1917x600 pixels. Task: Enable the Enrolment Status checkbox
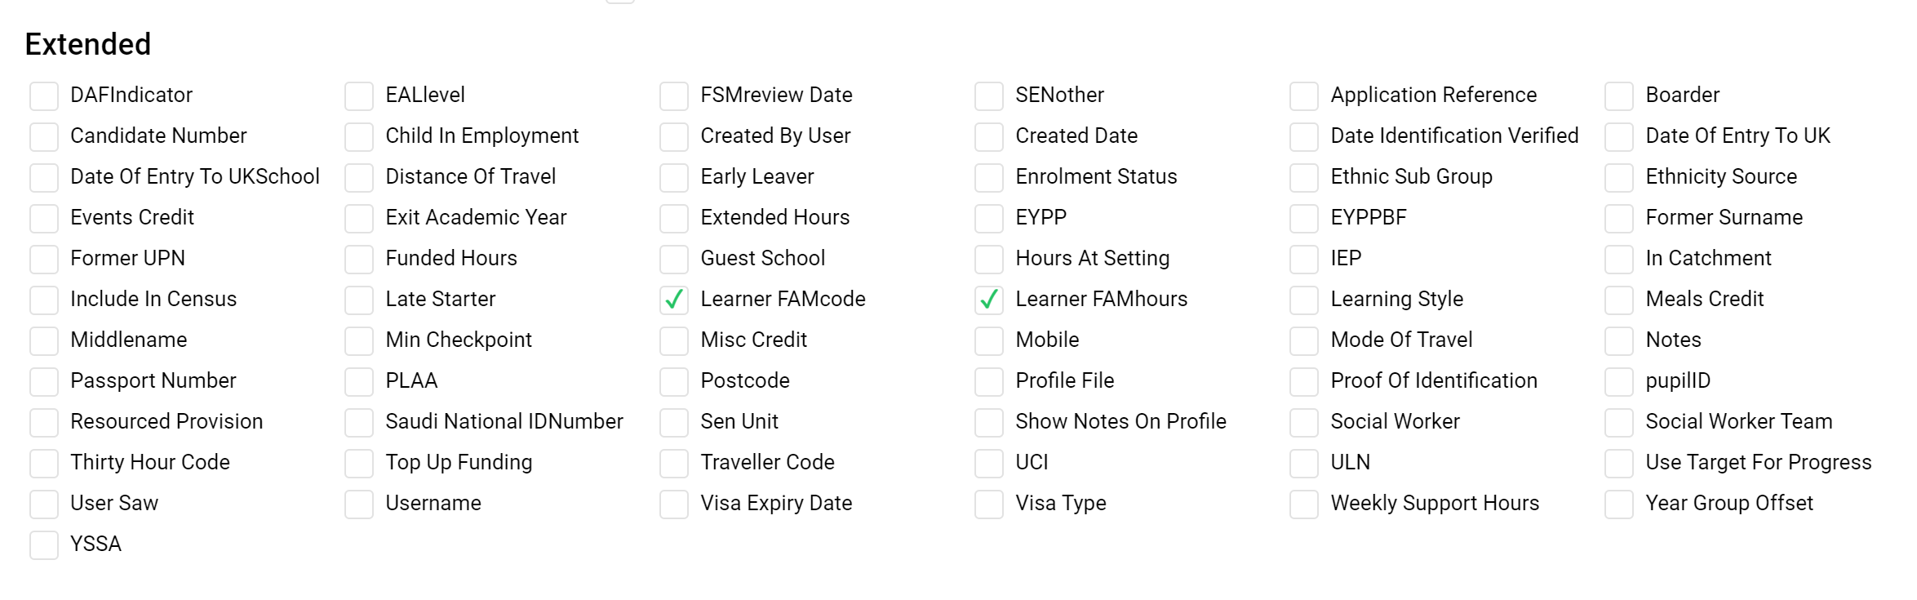(989, 178)
